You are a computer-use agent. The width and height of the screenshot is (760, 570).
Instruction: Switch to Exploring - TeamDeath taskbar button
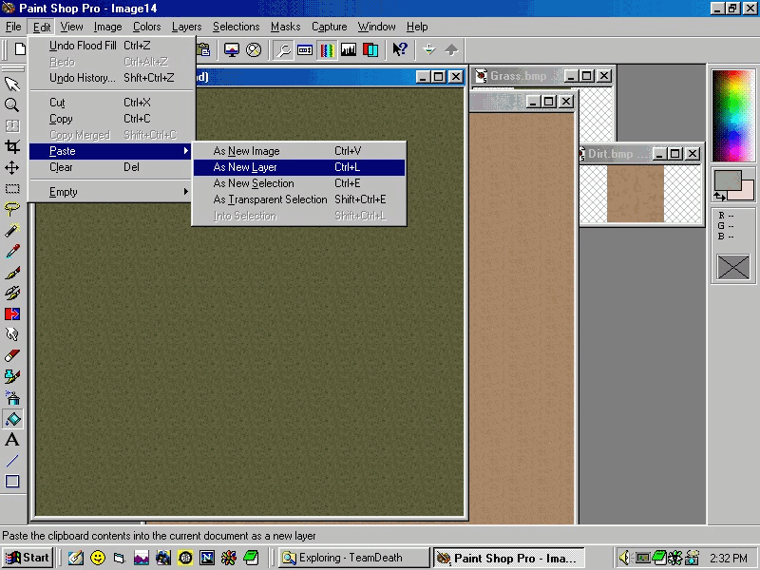point(351,558)
